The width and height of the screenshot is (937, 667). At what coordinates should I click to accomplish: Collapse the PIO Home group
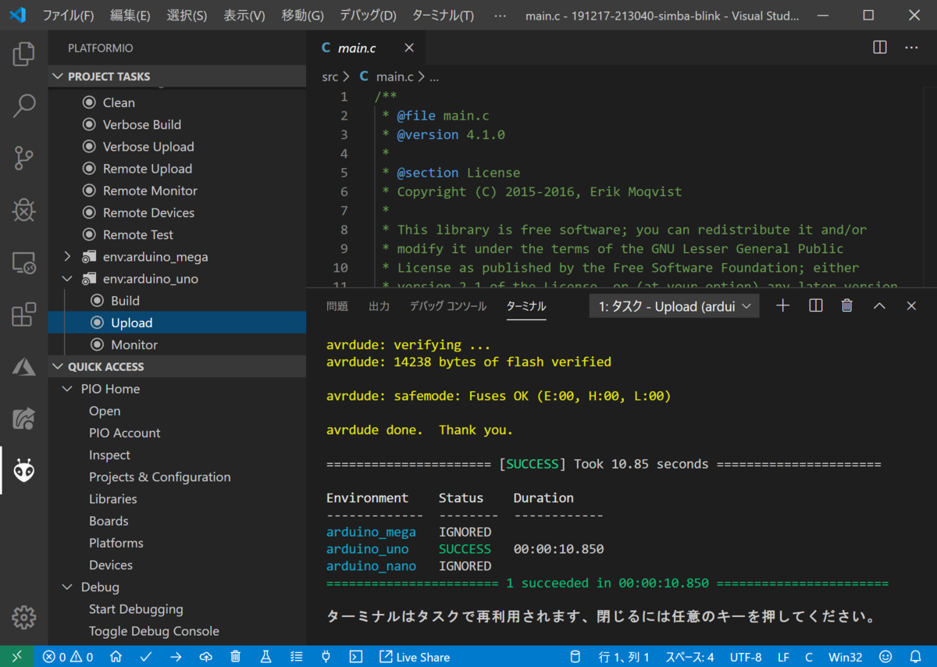pyautogui.click(x=67, y=389)
